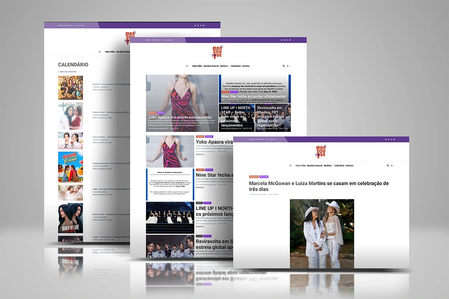Image resolution: width=449 pixels, height=299 pixels.
Task: Click 'Nenhum comentário' under the article headline
Action: 258,194
